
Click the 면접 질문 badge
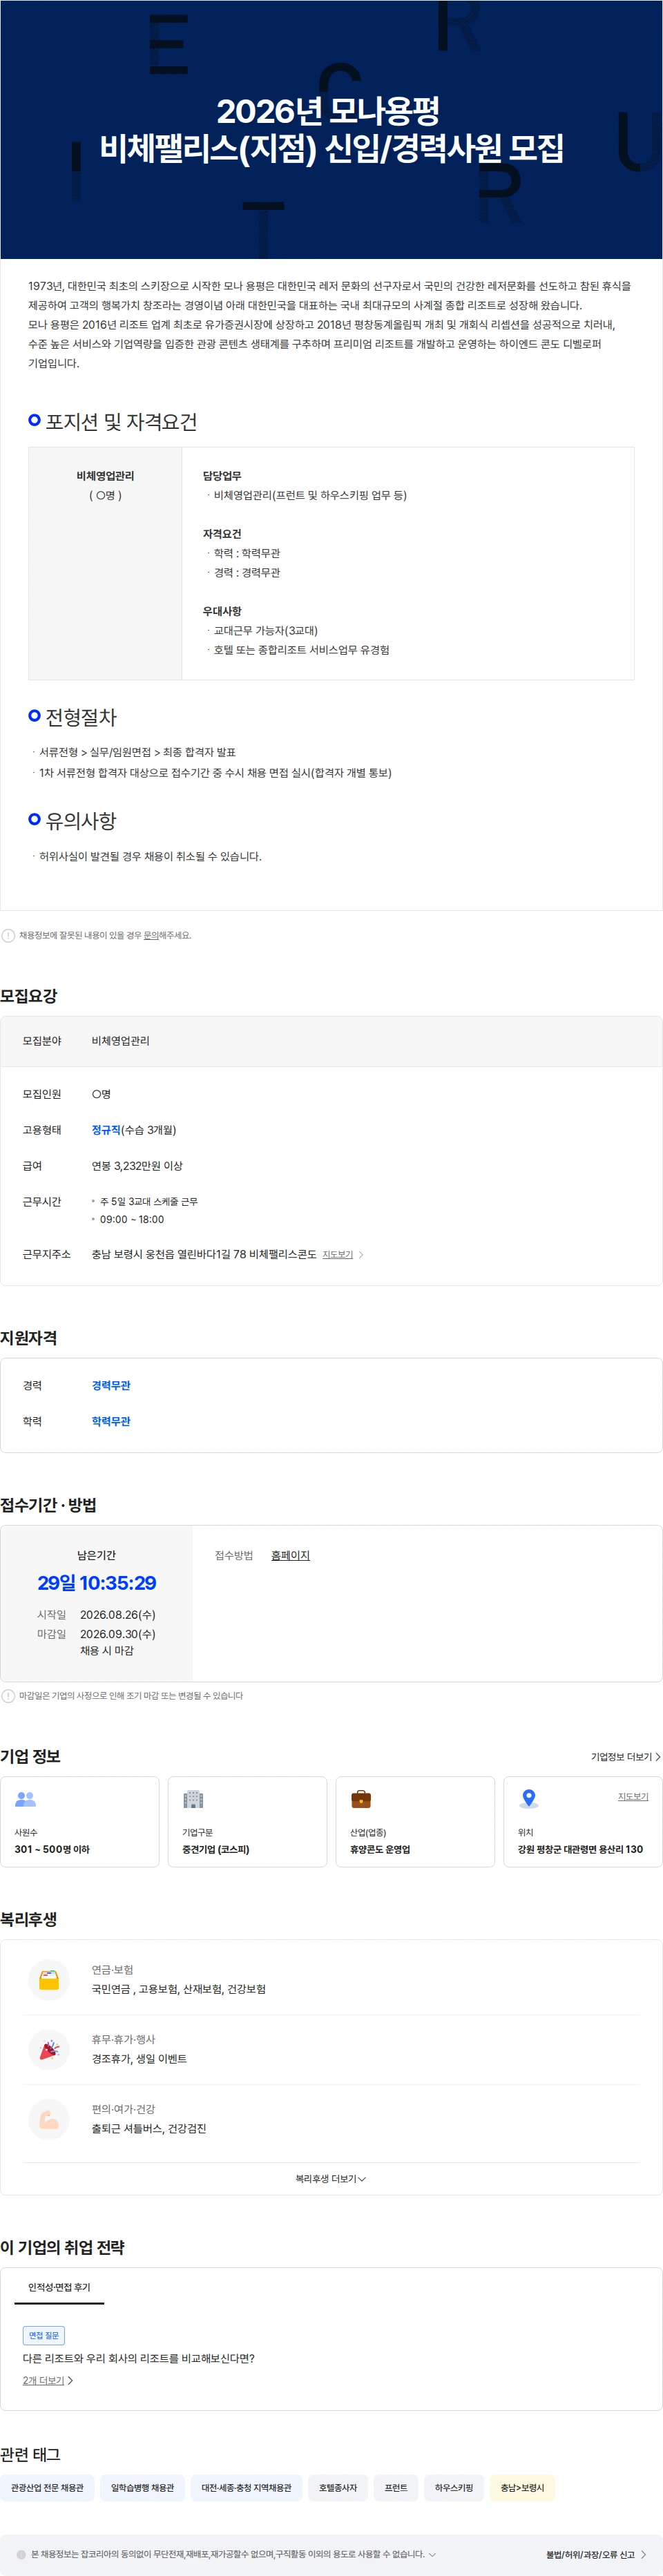[44, 2335]
